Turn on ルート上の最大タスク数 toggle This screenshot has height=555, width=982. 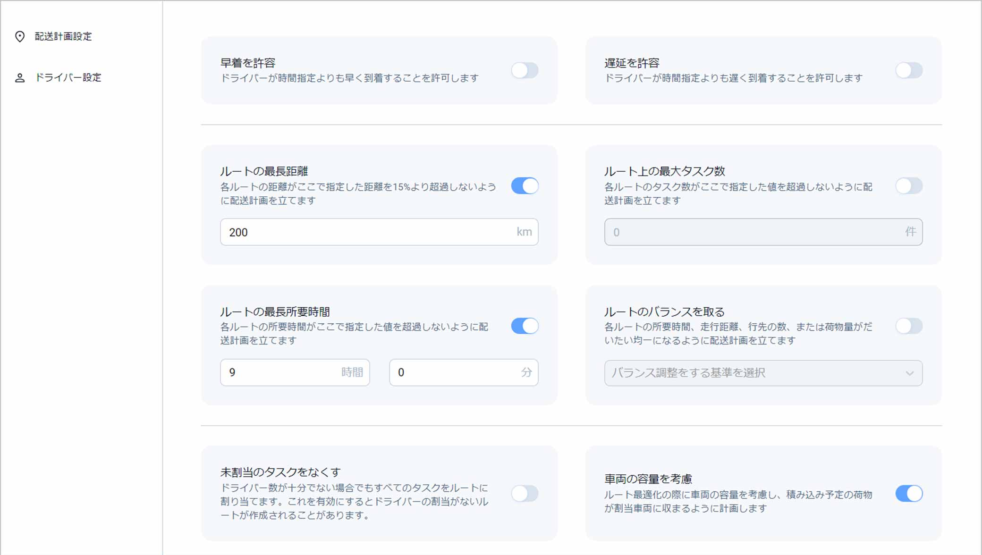(x=909, y=186)
